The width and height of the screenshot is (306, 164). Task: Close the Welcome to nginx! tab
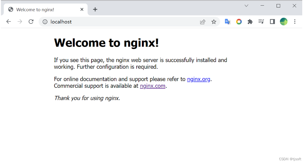click(x=82, y=9)
